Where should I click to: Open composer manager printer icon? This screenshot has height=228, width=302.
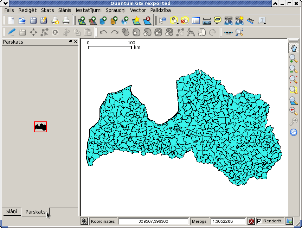pyautogui.click(x=66, y=21)
